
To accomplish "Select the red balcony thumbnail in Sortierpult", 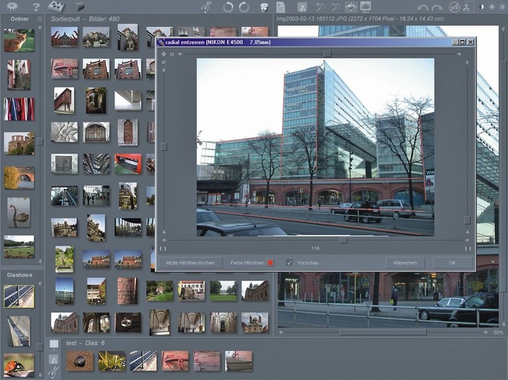I will [128, 164].
